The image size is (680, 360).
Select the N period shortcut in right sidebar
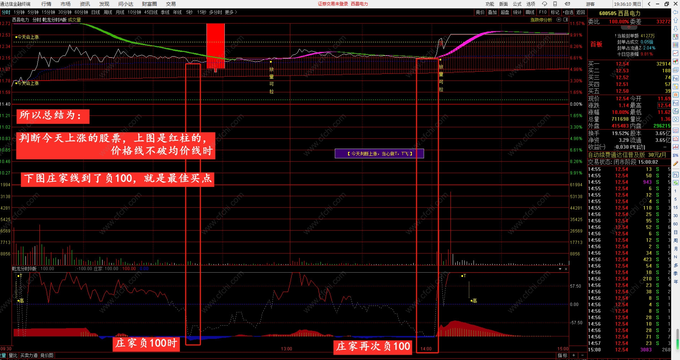click(x=675, y=257)
